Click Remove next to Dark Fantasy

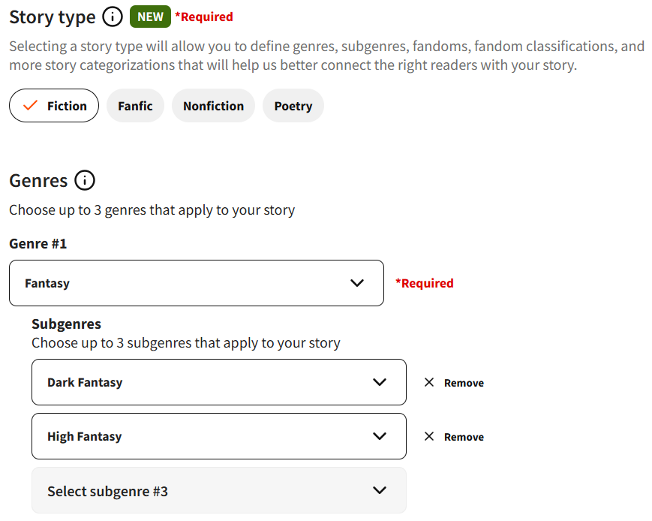pyautogui.click(x=464, y=383)
